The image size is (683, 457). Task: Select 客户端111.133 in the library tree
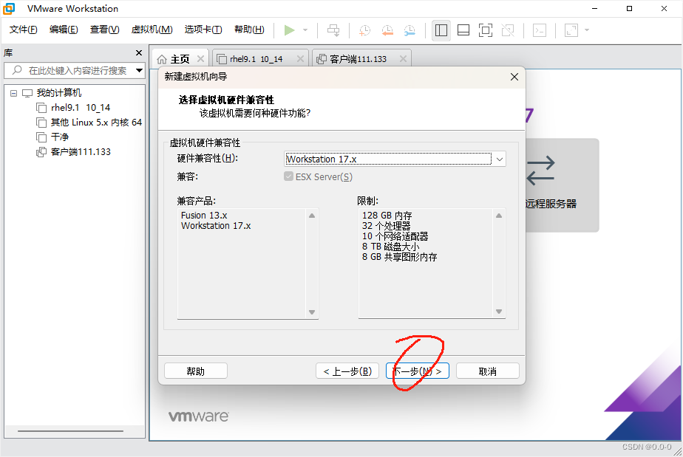tap(81, 152)
